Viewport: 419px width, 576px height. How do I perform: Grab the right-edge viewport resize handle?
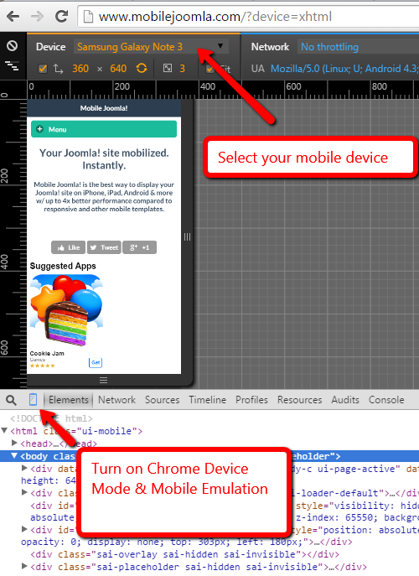click(x=187, y=237)
